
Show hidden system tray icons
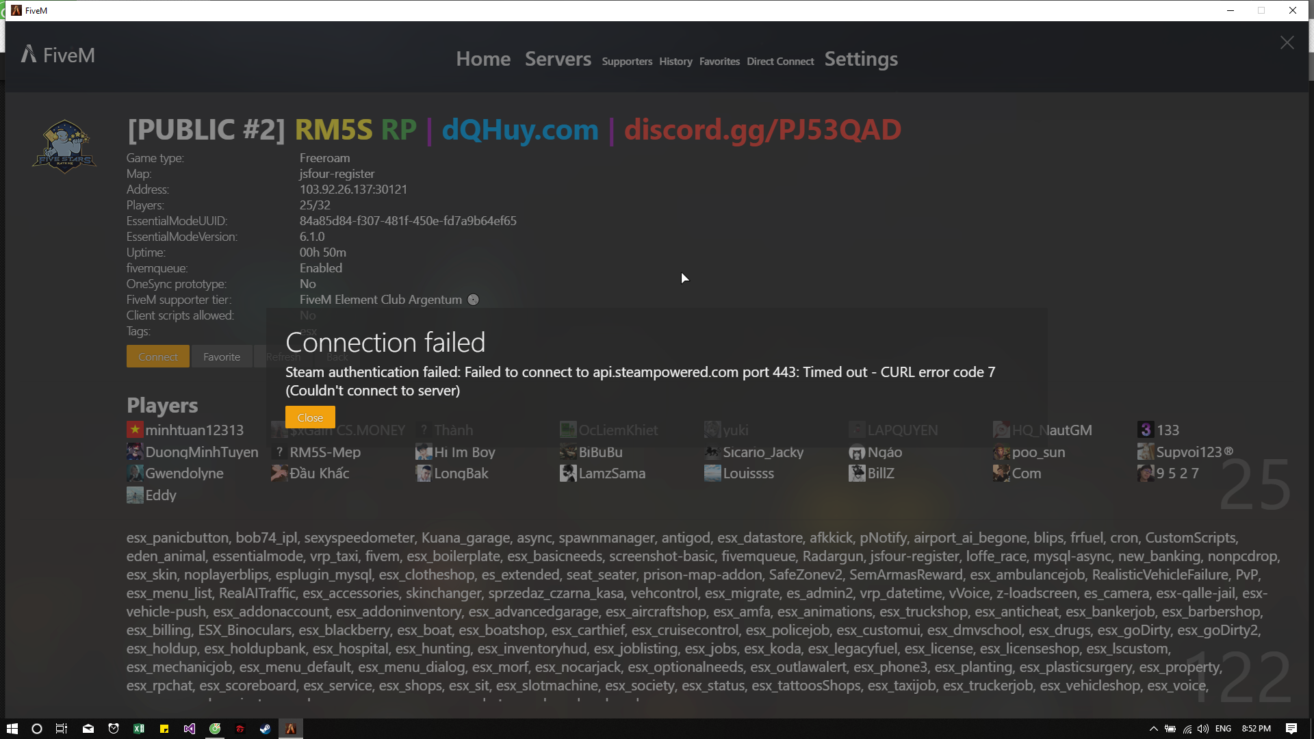pyautogui.click(x=1153, y=729)
